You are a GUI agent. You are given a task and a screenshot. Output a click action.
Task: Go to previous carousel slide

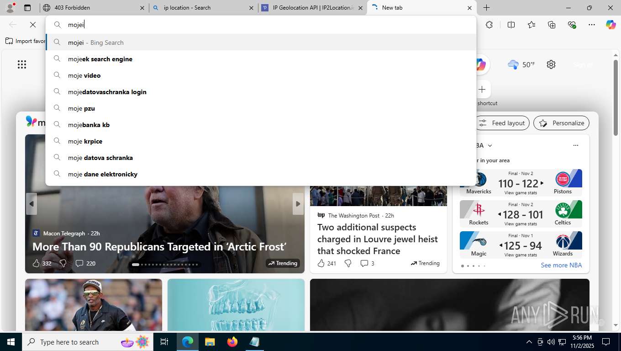(32, 204)
